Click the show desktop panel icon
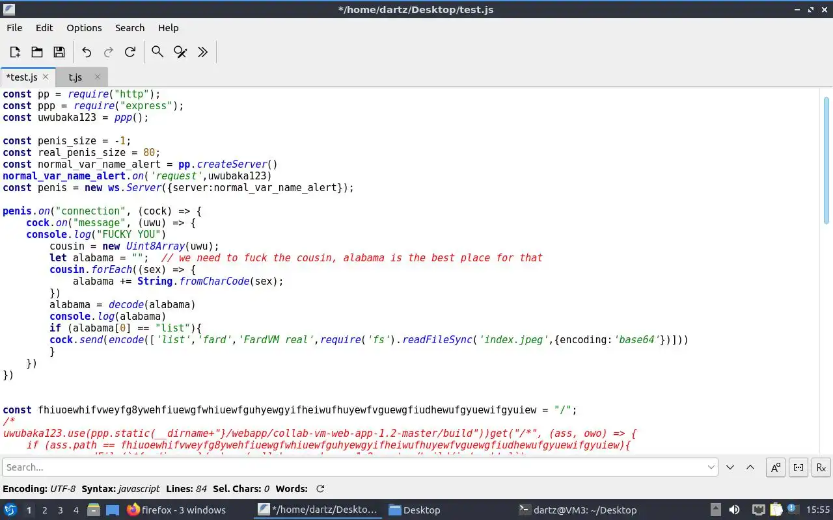833x520 pixels. (x=113, y=510)
